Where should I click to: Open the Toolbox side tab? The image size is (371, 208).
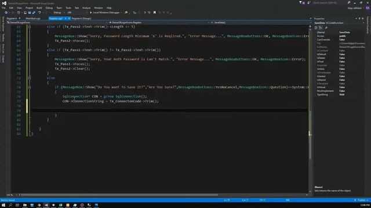click(x=3, y=38)
